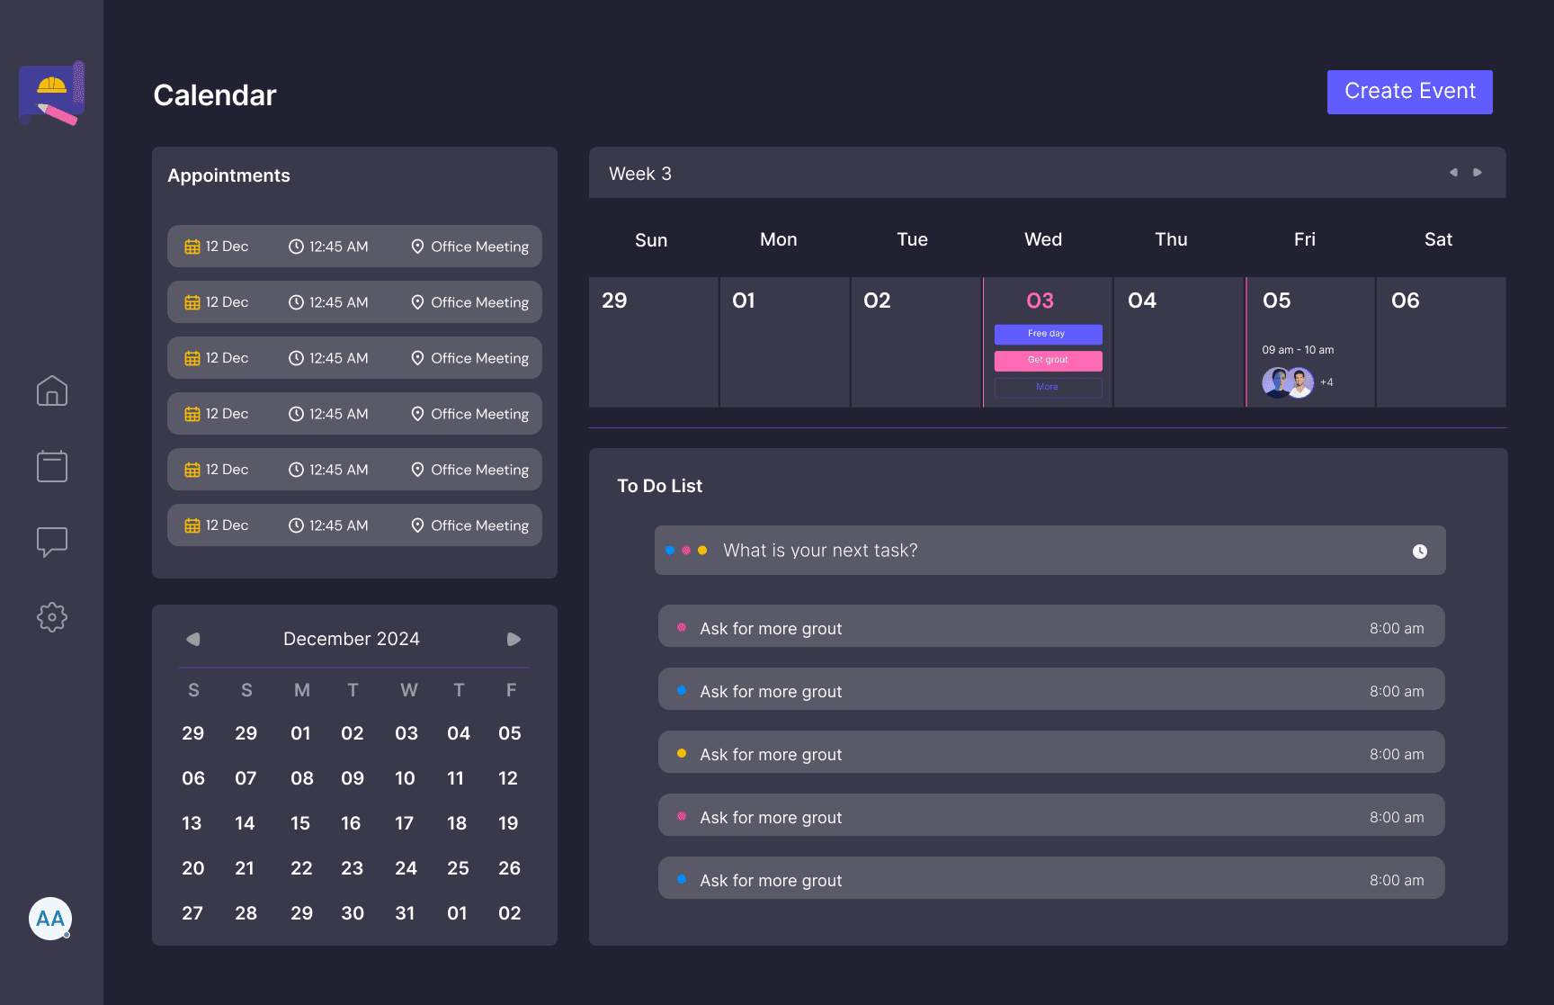Open the Settings gear in sidebar
The height and width of the screenshot is (1005, 1554).
click(x=51, y=617)
